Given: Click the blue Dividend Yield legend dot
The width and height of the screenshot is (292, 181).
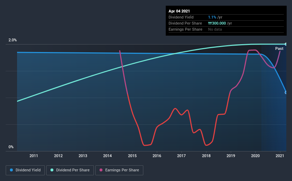Looking at the screenshot, I should tap(11, 170).
